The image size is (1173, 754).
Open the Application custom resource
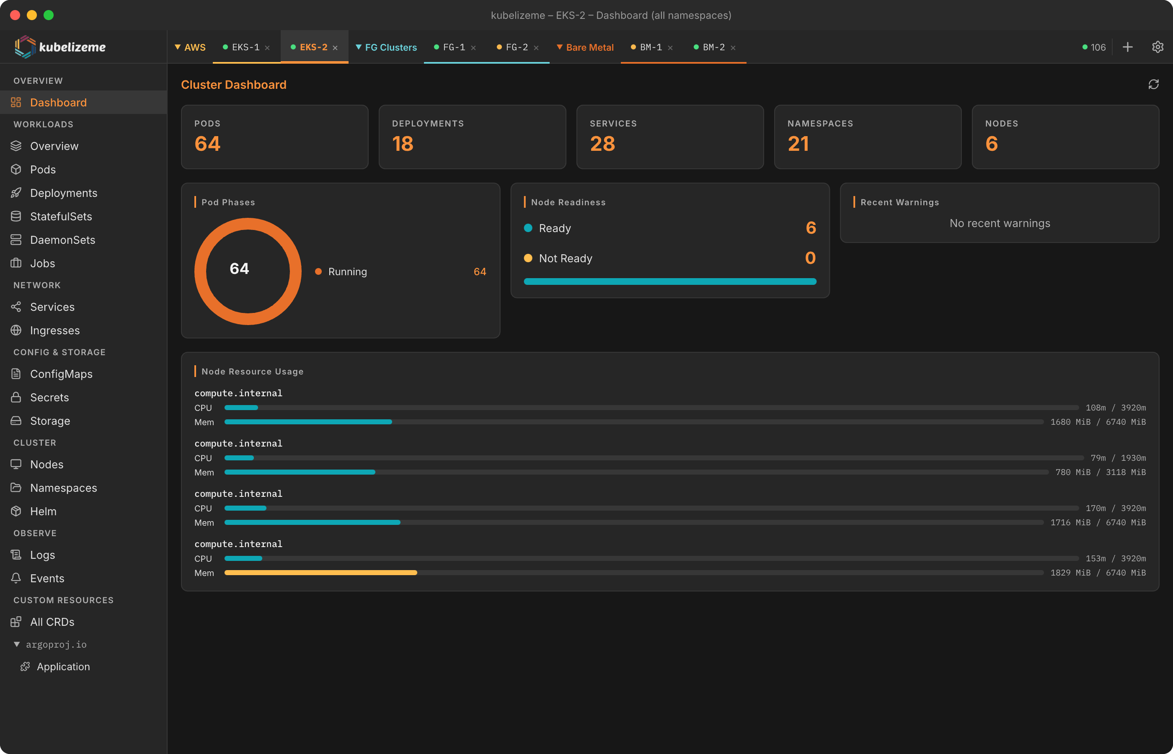point(63,666)
